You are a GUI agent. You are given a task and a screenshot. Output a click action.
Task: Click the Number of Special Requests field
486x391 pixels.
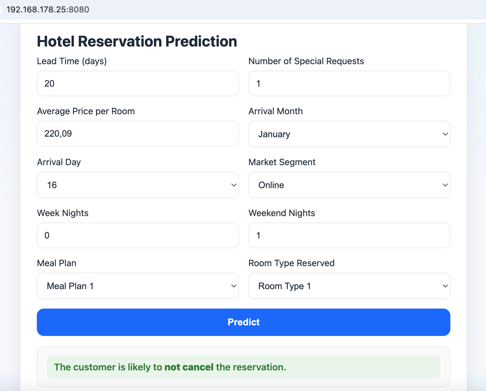pos(349,83)
